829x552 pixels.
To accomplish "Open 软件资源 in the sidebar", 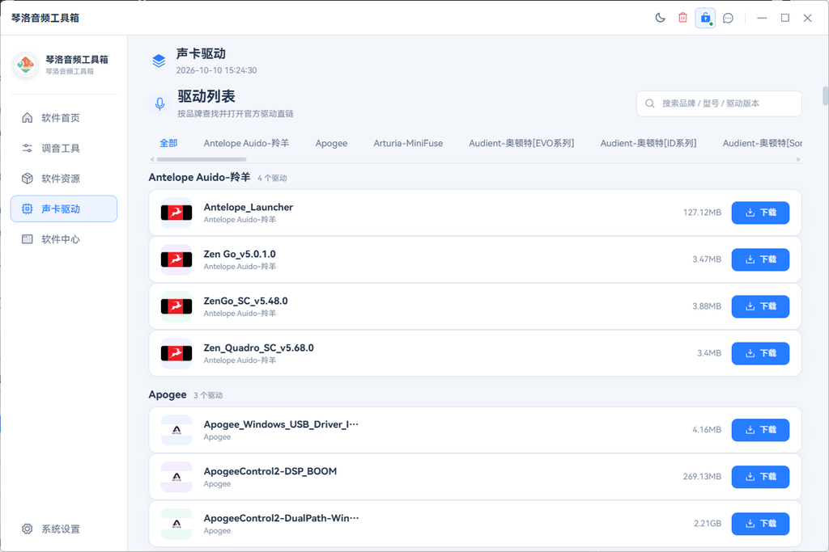I will point(64,179).
